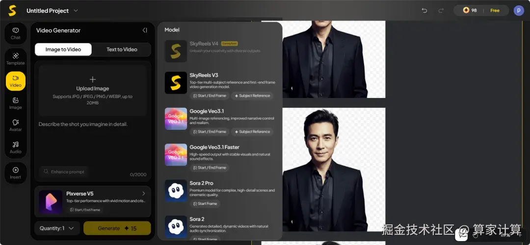The width and height of the screenshot is (530, 245).
Task: Click the Free plan button
Action: tap(495, 10)
